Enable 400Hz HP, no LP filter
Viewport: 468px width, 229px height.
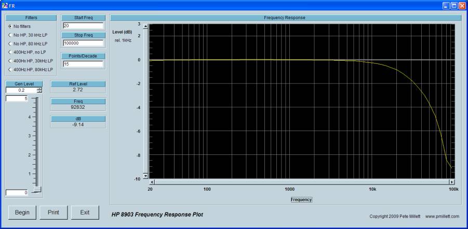click(10, 52)
